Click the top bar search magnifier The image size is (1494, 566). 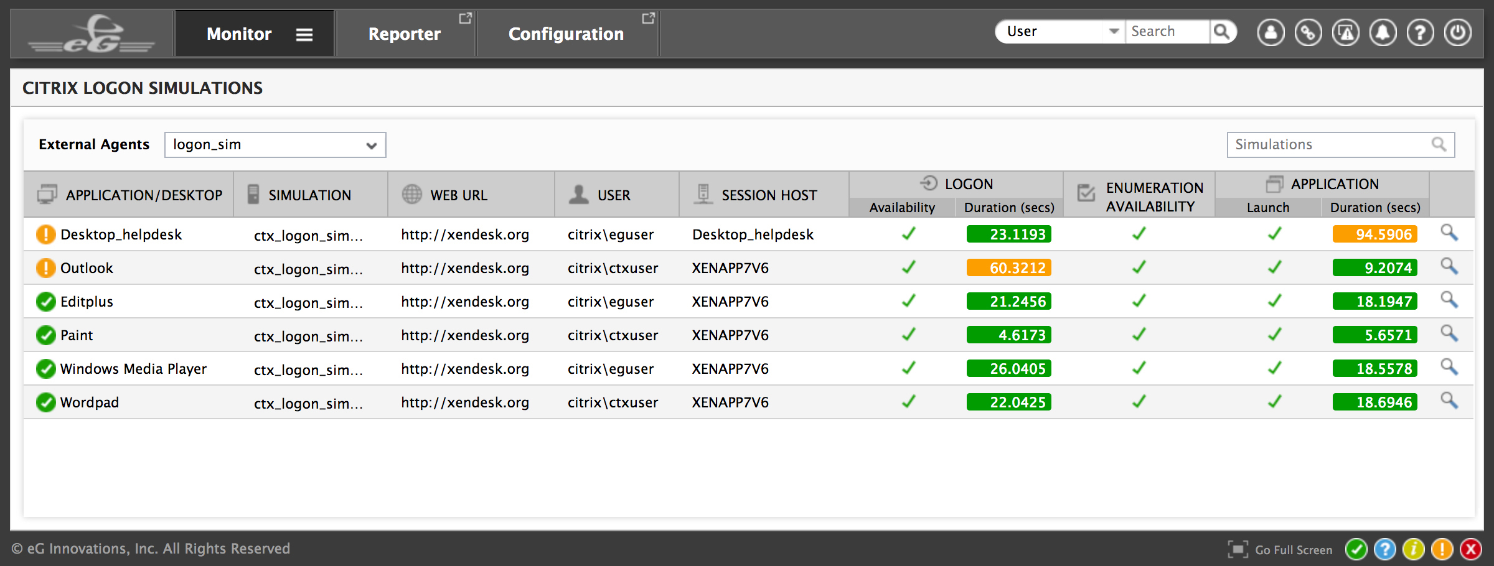[x=1223, y=32]
